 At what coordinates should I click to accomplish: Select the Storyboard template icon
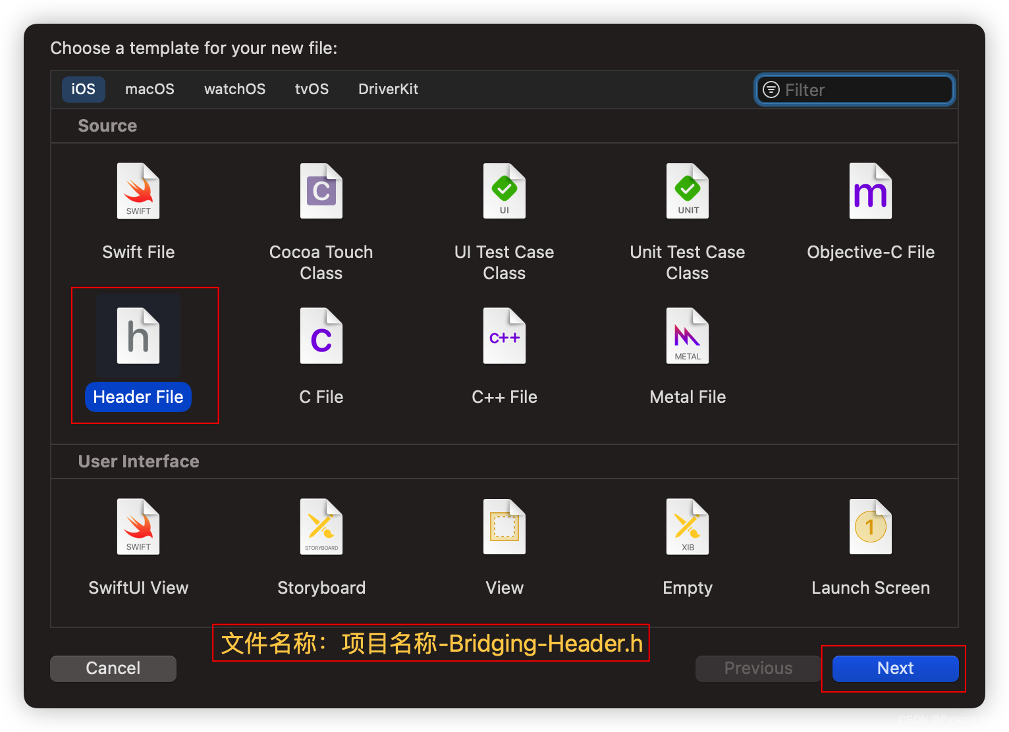(x=321, y=527)
